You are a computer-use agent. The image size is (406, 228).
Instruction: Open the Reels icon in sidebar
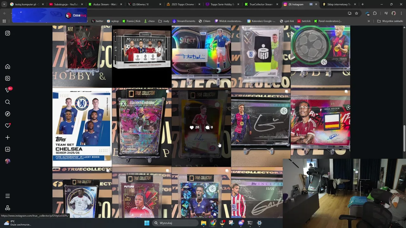click(x=8, y=78)
